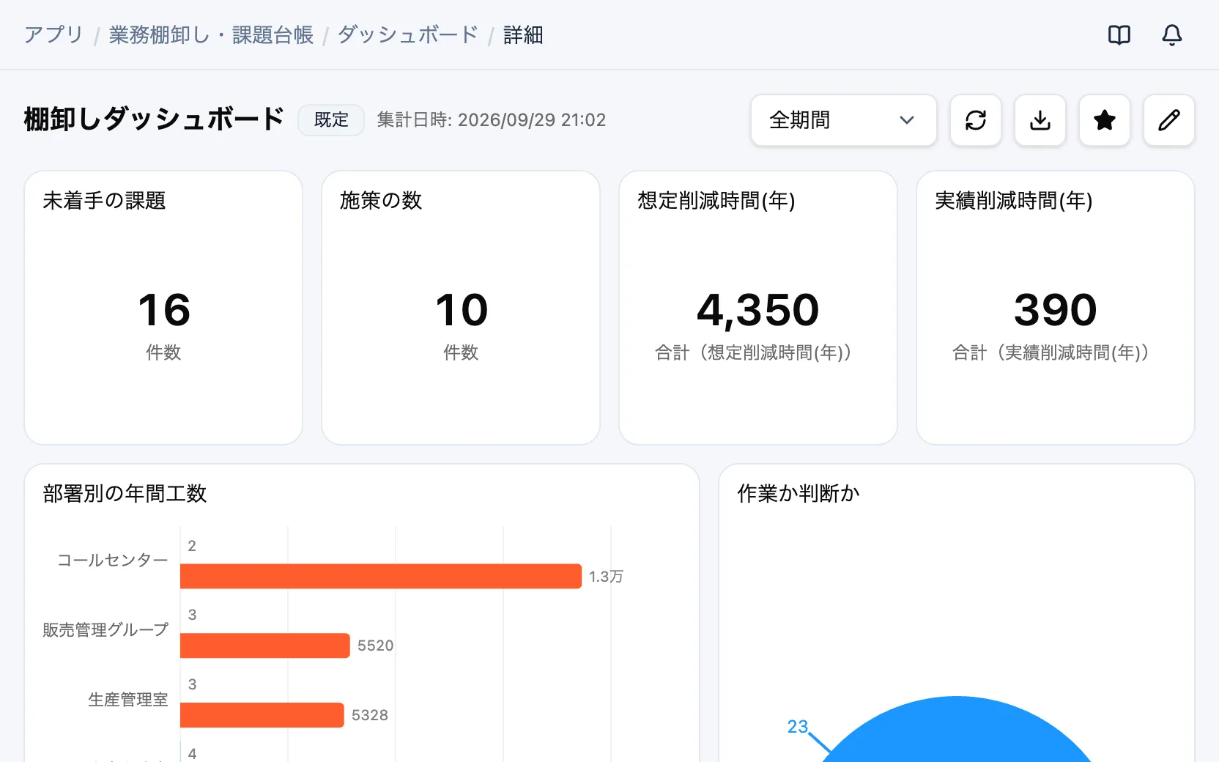Click the 販売管理グループ axis label
The width and height of the screenshot is (1219, 762).
click(105, 630)
